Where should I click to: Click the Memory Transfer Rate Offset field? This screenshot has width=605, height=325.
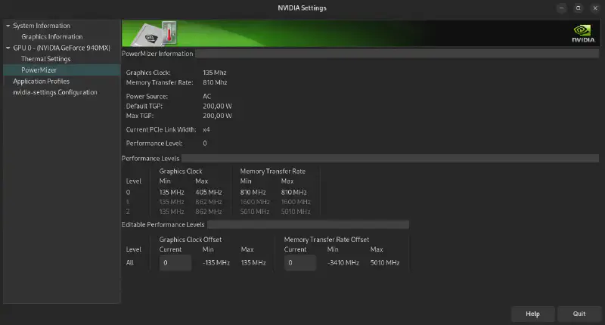(x=299, y=263)
